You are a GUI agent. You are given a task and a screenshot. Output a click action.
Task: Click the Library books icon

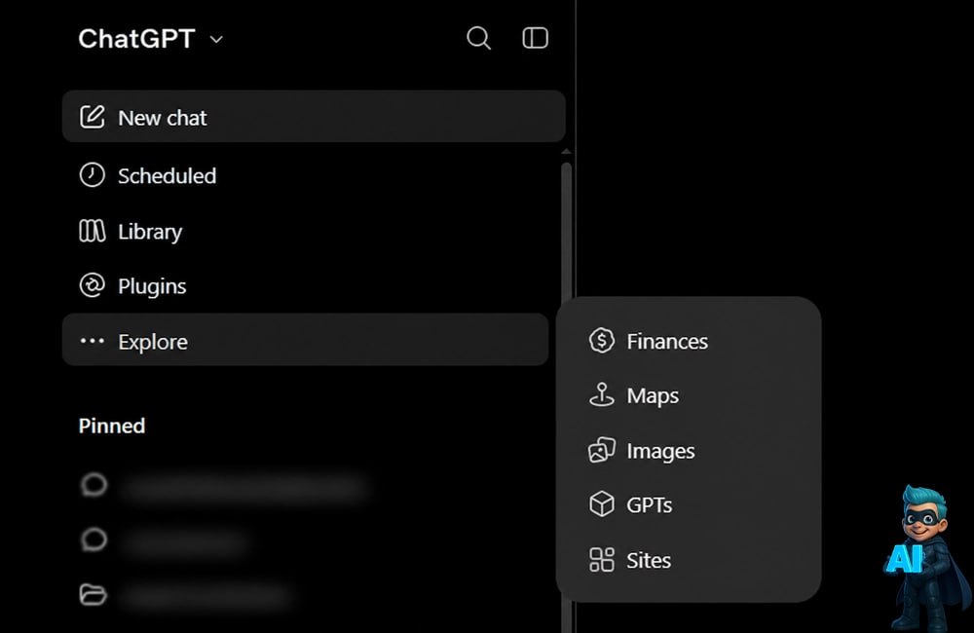click(92, 231)
